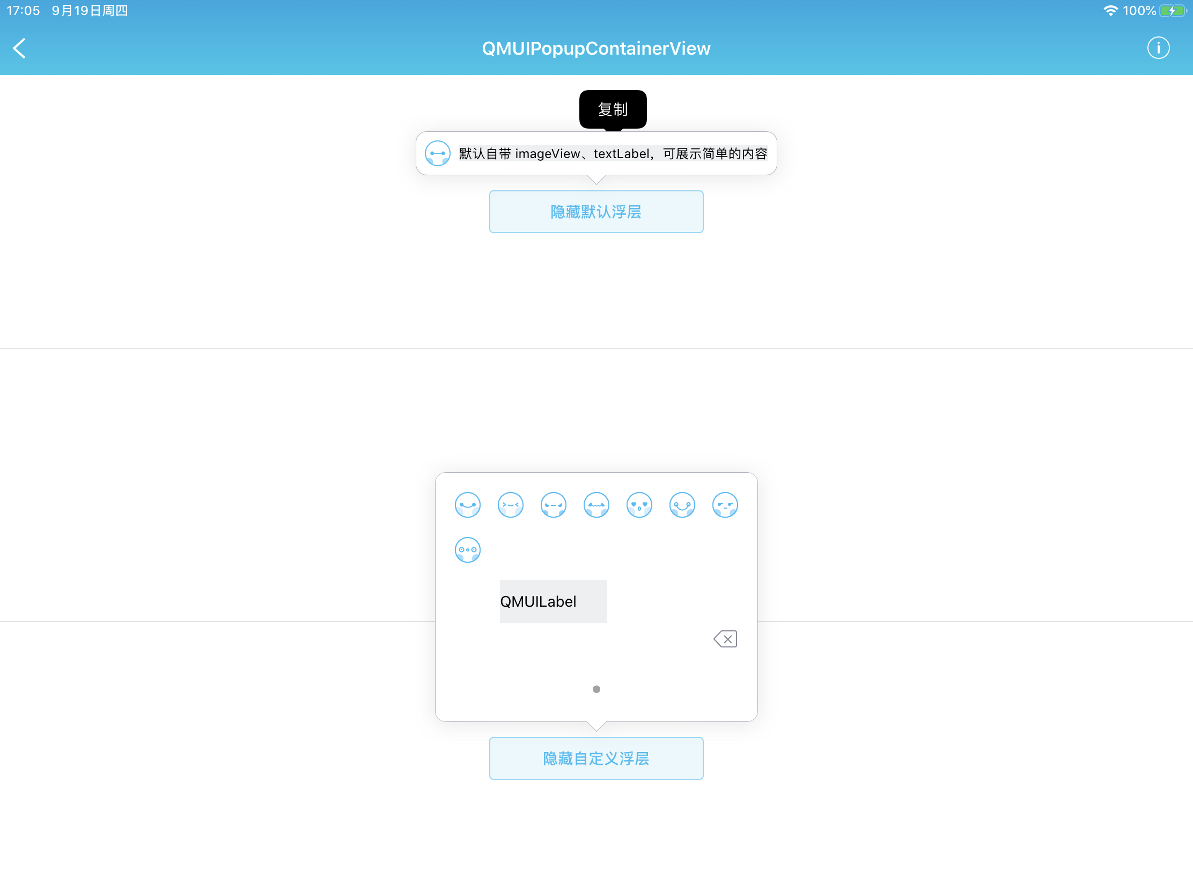Select the happy smiling face emoji
This screenshot has height=894, width=1193.
point(467,504)
